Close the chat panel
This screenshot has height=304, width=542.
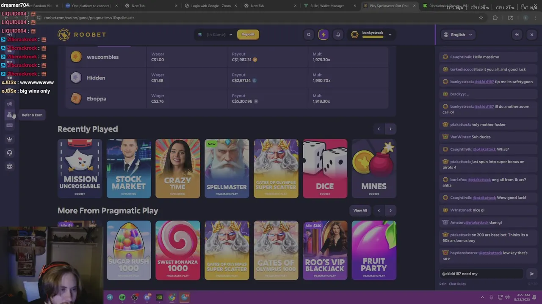click(x=532, y=35)
